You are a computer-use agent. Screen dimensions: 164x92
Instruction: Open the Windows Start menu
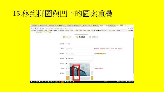31,82
